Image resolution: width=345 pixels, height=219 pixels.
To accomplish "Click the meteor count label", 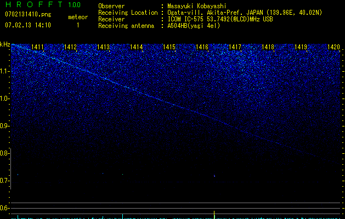I will 78,17.
